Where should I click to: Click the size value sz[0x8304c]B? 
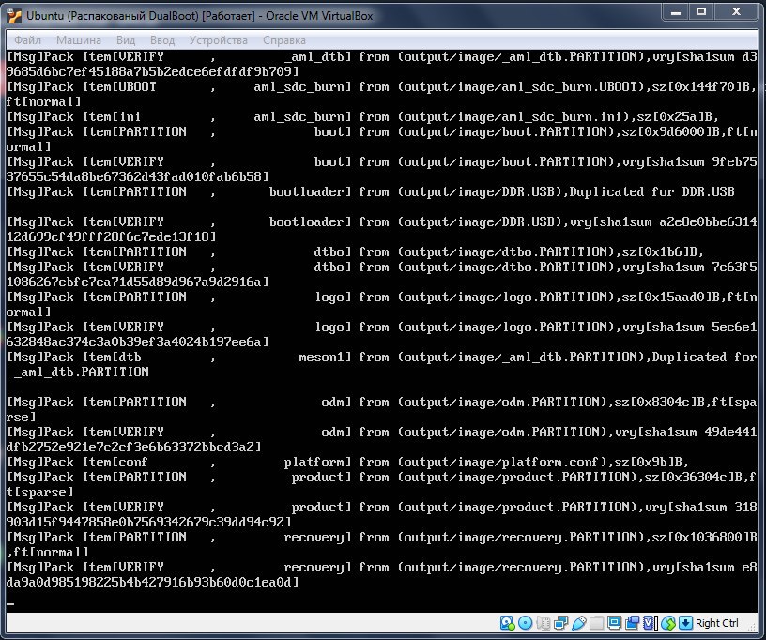(660, 403)
